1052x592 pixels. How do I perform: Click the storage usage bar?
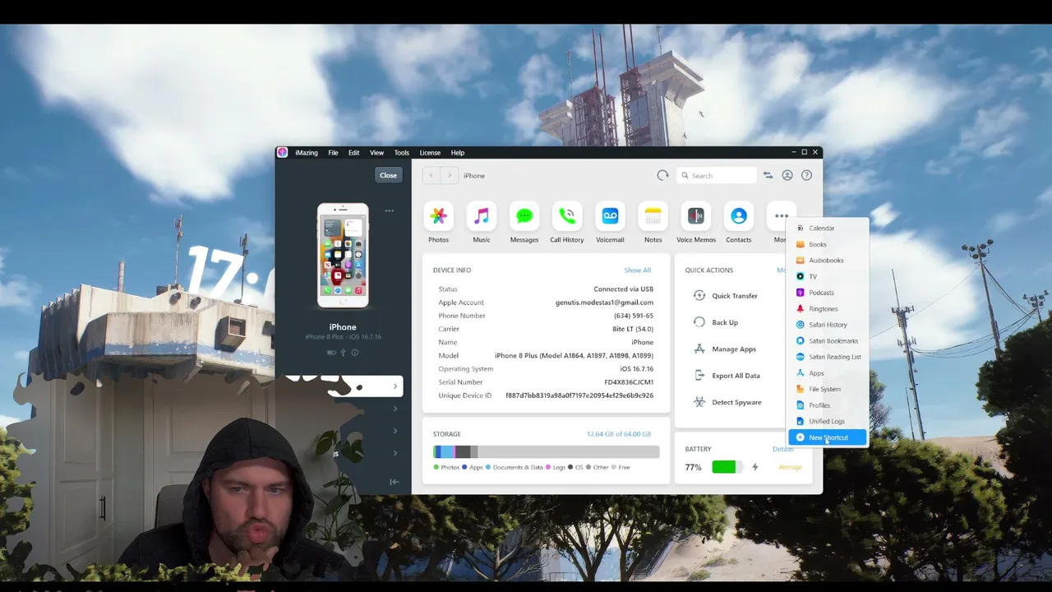[546, 451]
